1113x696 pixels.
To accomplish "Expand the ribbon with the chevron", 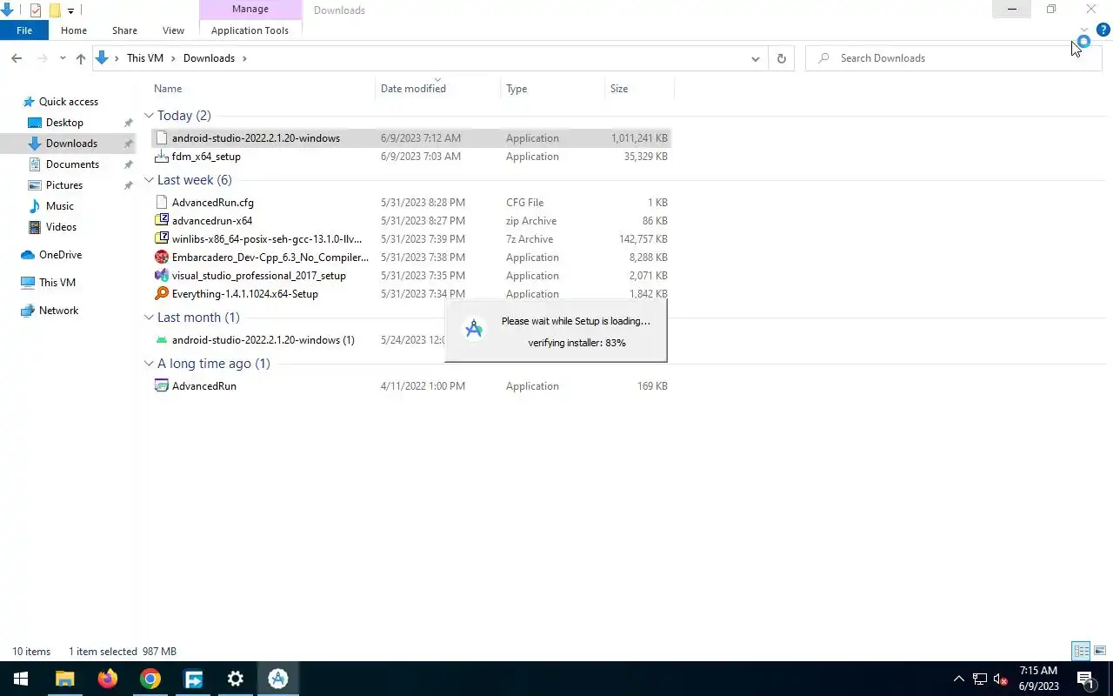I will 1083,30.
